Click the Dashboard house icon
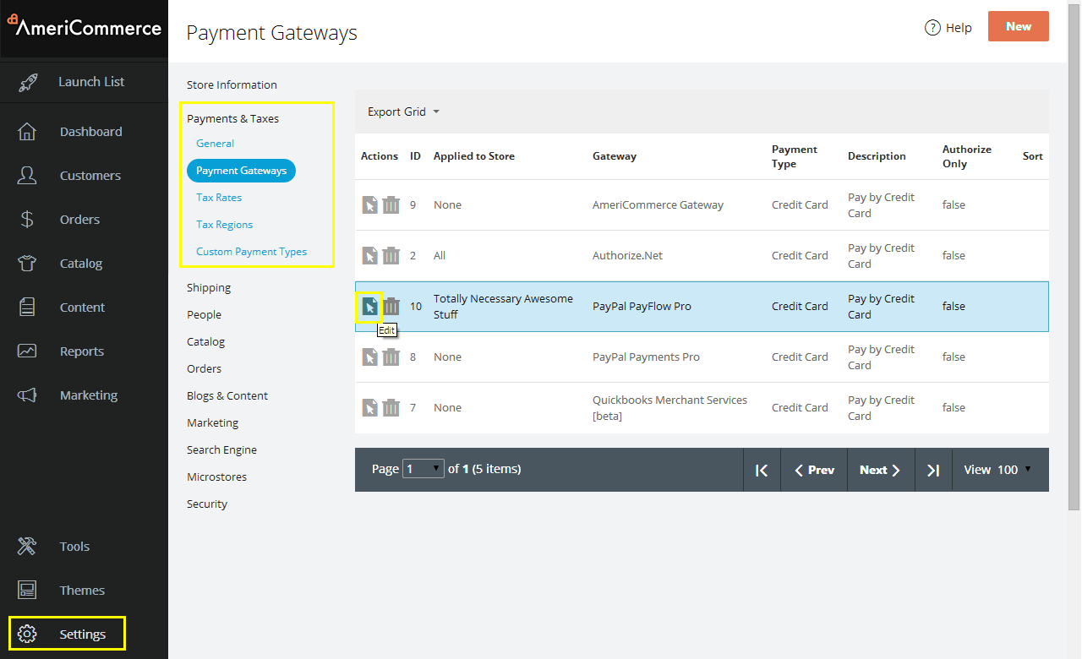 click(x=27, y=132)
